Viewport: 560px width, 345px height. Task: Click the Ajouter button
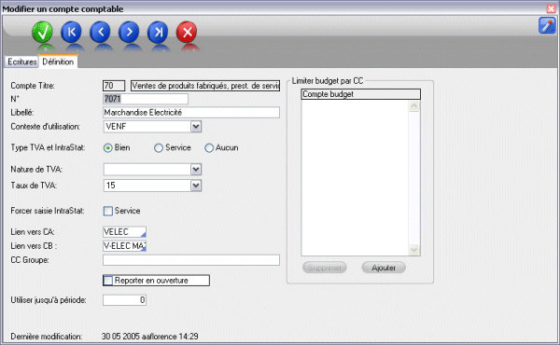[x=384, y=268]
